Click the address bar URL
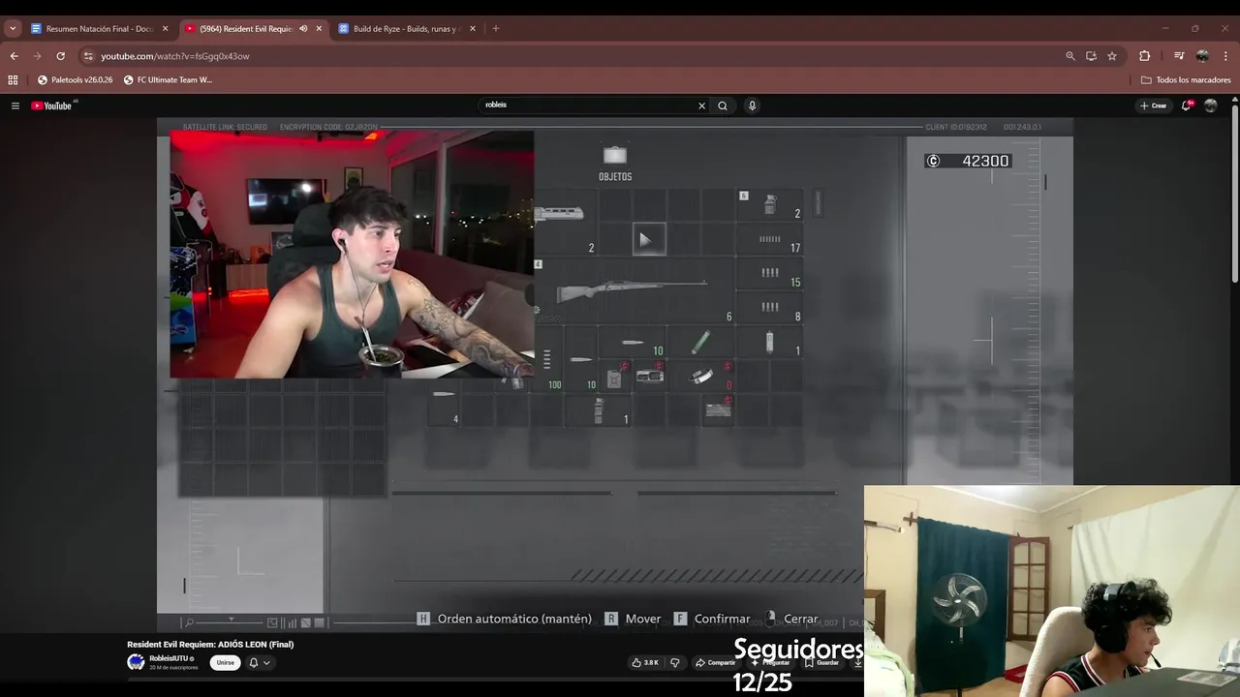Viewport: 1240px width, 697px height. (175, 56)
